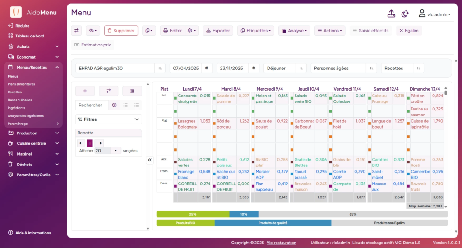Open Plans alimentaires in the sidebar
This screenshot has height=248, width=462.
(x=21, y=84)
